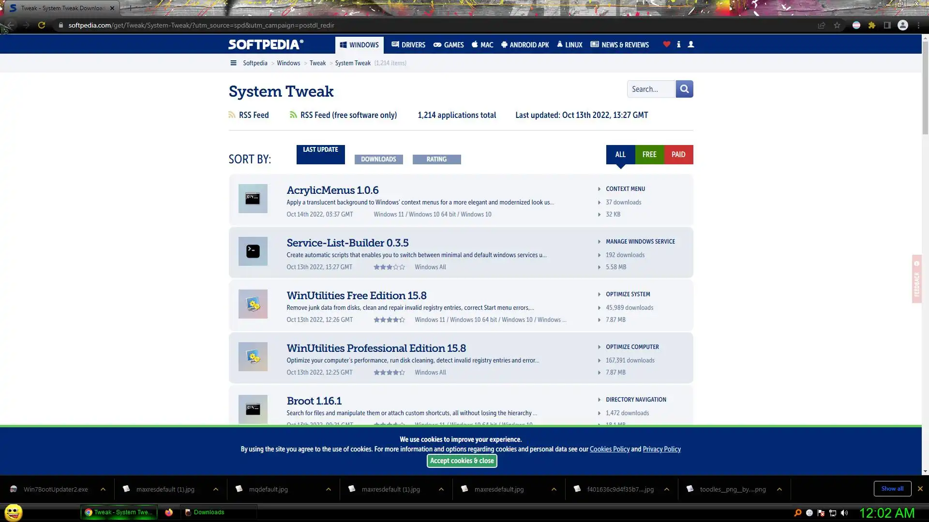Open the hamburger menu in breadcrumb bar

point(233,63)
